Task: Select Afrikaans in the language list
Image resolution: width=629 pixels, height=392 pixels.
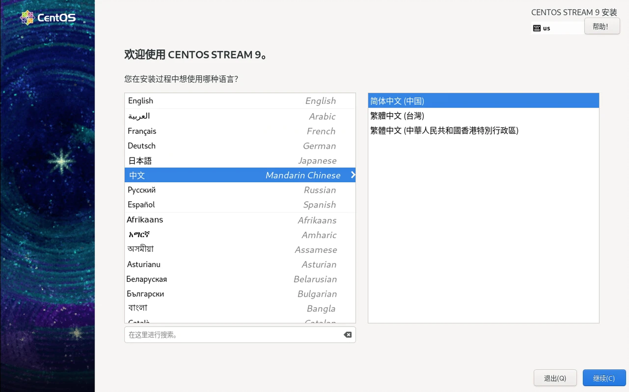Action: coord(240,220)
